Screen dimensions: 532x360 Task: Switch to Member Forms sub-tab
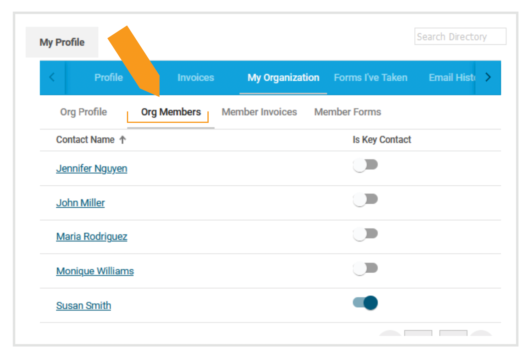pyautogui.click(x=348, y=112)
